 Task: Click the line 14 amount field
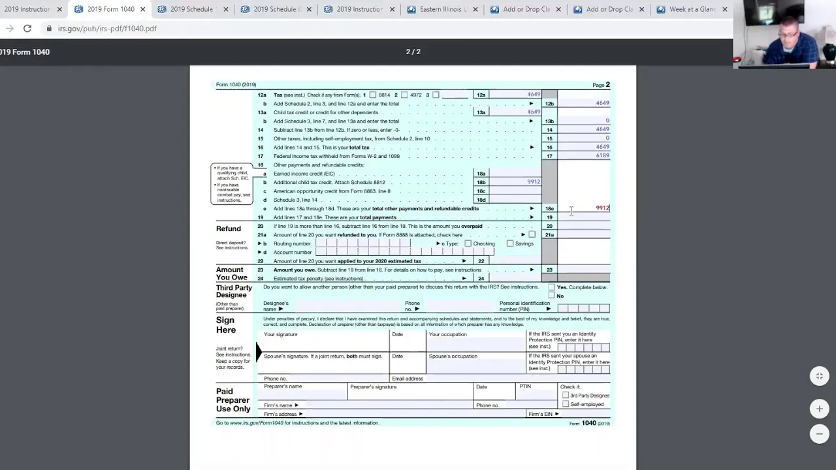click(584, 129)
